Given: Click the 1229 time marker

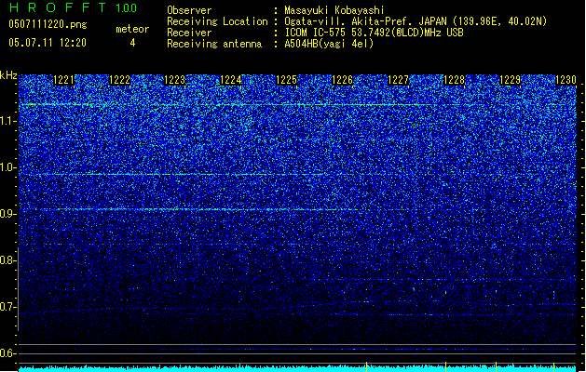Looking at the screenshot, I should pos(510,80).
